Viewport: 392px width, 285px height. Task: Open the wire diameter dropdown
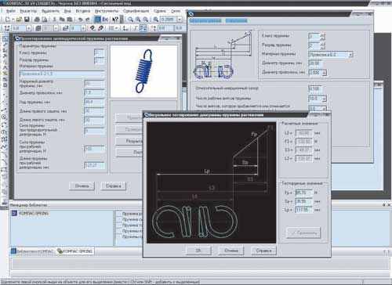coord(325,72)
